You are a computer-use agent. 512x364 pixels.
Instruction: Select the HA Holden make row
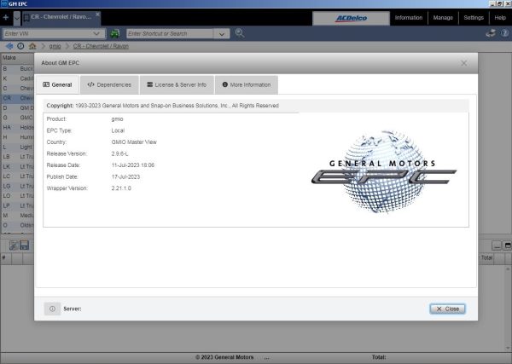18,128
